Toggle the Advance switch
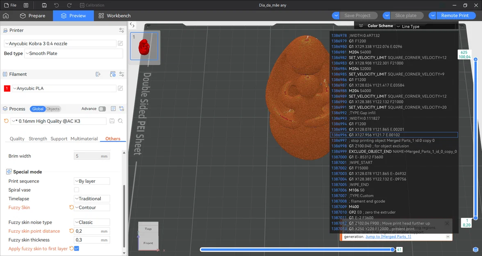The image size is (482, 256). [x=102, y=109]
